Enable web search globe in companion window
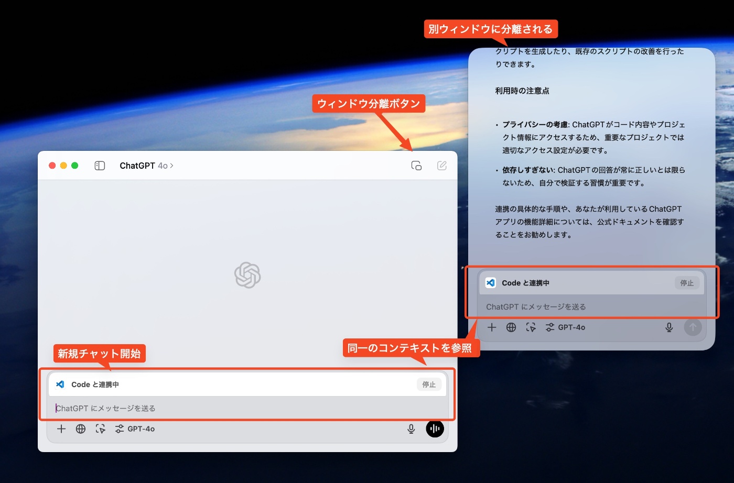Viewport: 734px width, 483px height. (511, 327)
